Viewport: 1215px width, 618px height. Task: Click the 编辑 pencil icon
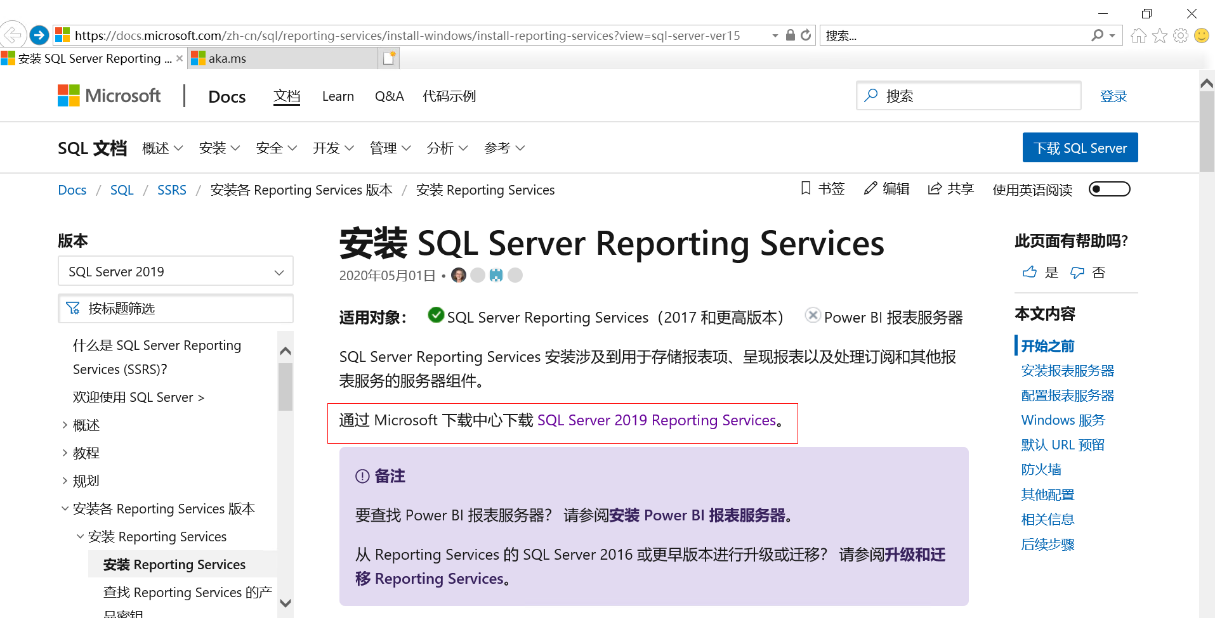coord(870,188)
